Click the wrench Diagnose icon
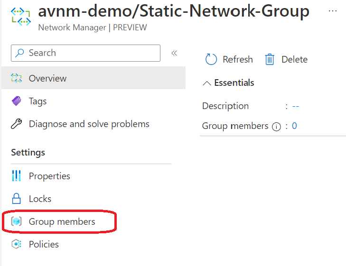The height and width of the screenshot is (266, 346). tap(17, 124)
